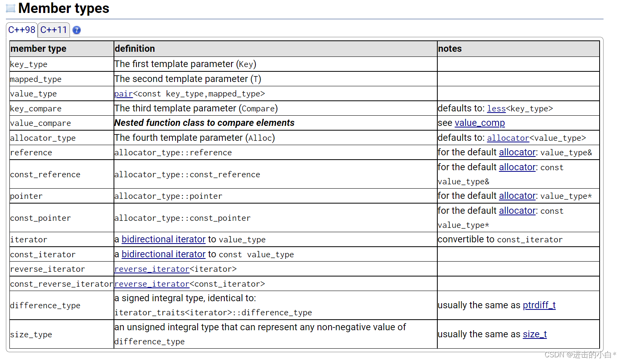Click the mapped_type cell
Screen dimensions: 622x362
62,79
